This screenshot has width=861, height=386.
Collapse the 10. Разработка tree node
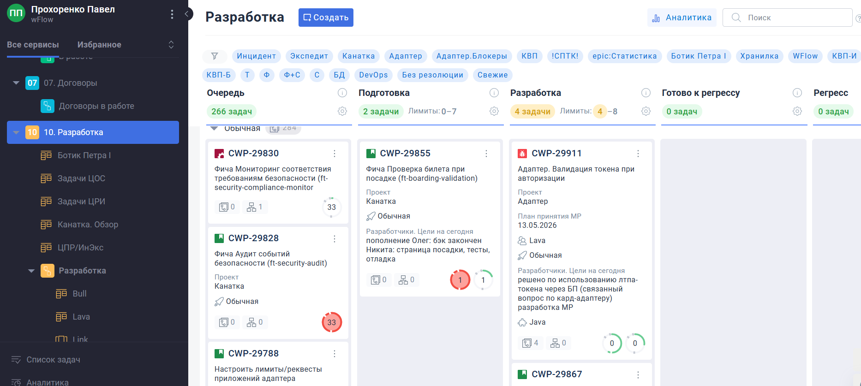(x=16, y=132)
